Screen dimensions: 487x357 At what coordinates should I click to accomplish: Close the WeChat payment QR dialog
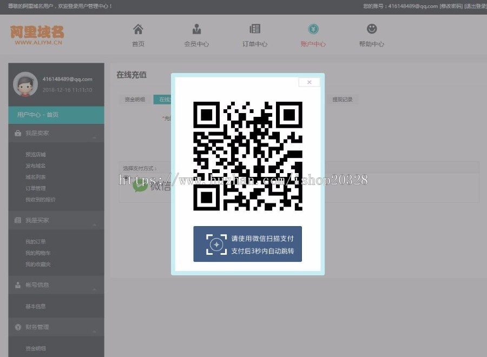[309, 82]
